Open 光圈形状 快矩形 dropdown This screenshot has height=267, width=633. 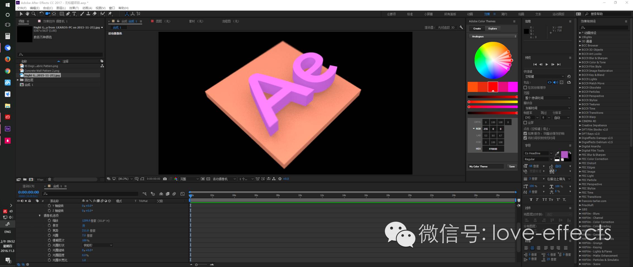[x=97, y=245]
